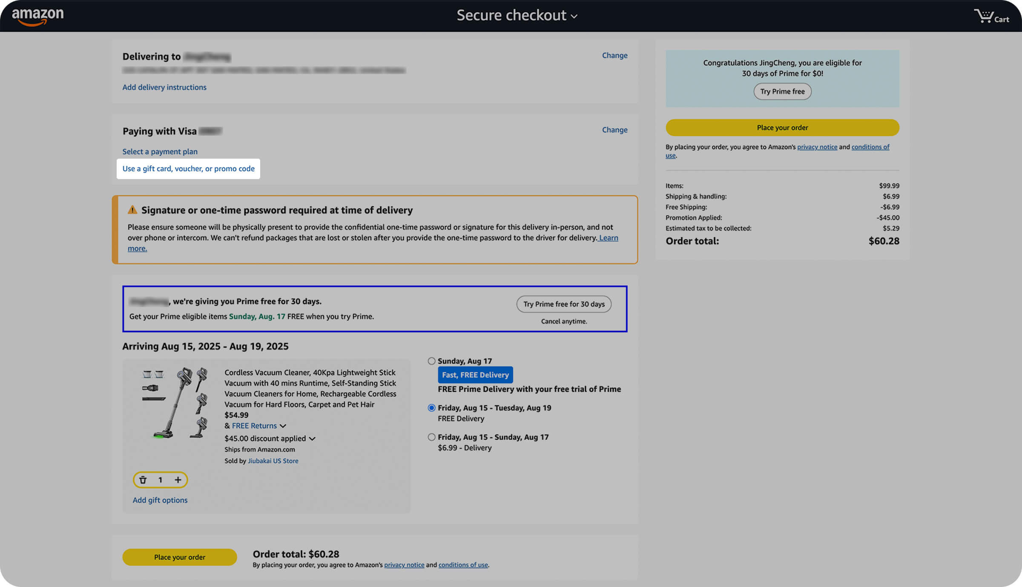Click the Arriving Aug 15, 2025 heading
This screenshot has width=1022, height=587.
click(205, 346)
